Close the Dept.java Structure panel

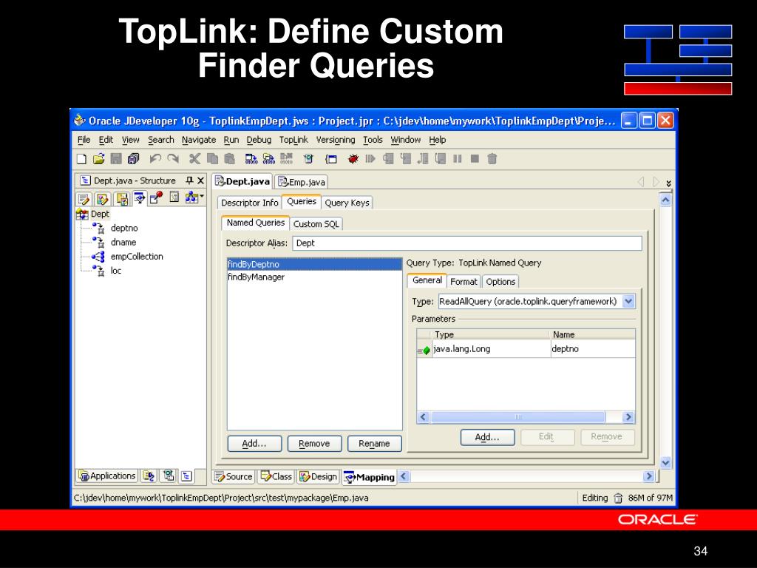coord(200,180)
